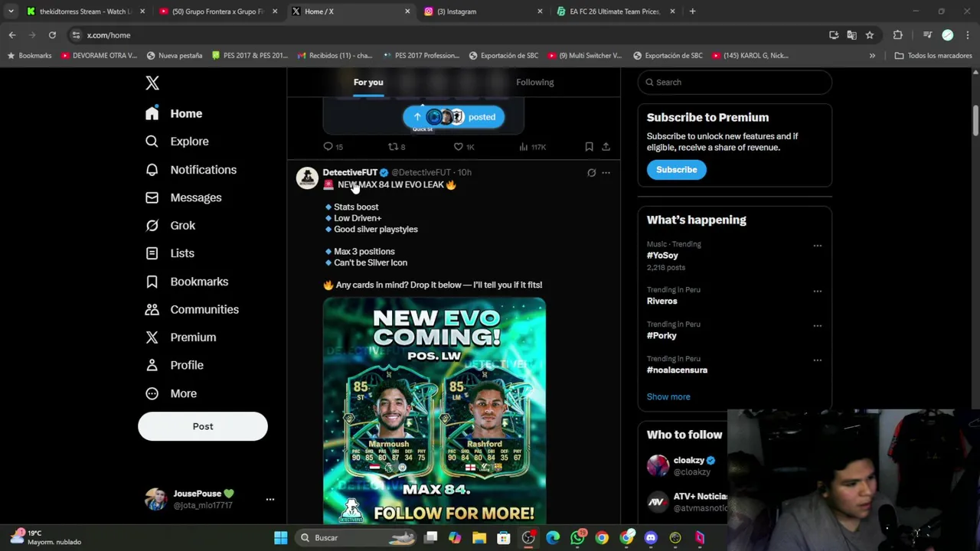Open the NEW EVO COMING image
The width and height of the screenshot is (980, 551).
tap(434, 411)
